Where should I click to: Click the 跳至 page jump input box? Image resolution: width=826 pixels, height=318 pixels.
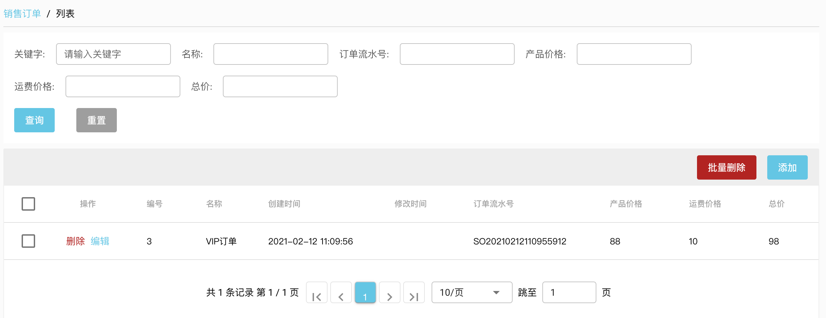569,292
